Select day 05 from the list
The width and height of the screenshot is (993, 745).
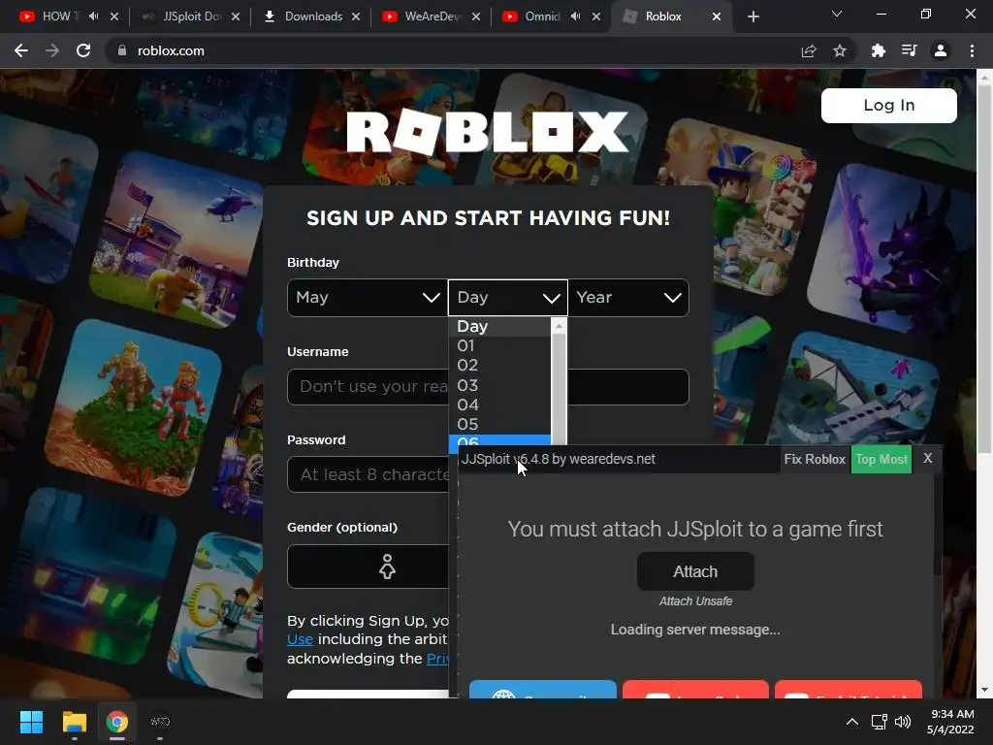[499, 425]
